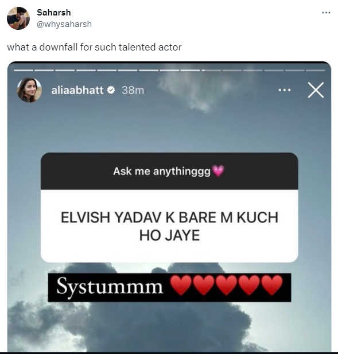Click the verified badge beside aliaabhatt
The image size is (338, 354).
tap(111, 90)
